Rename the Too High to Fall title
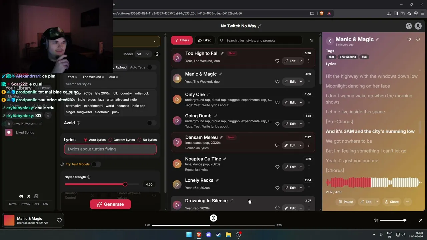The image size is (427, 240). pos(222,53)
